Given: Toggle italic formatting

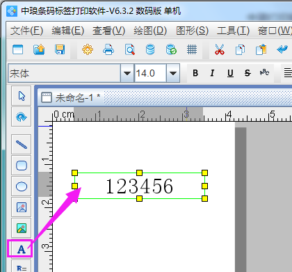Looking at the screenshot, I should [x=212, y=73].
